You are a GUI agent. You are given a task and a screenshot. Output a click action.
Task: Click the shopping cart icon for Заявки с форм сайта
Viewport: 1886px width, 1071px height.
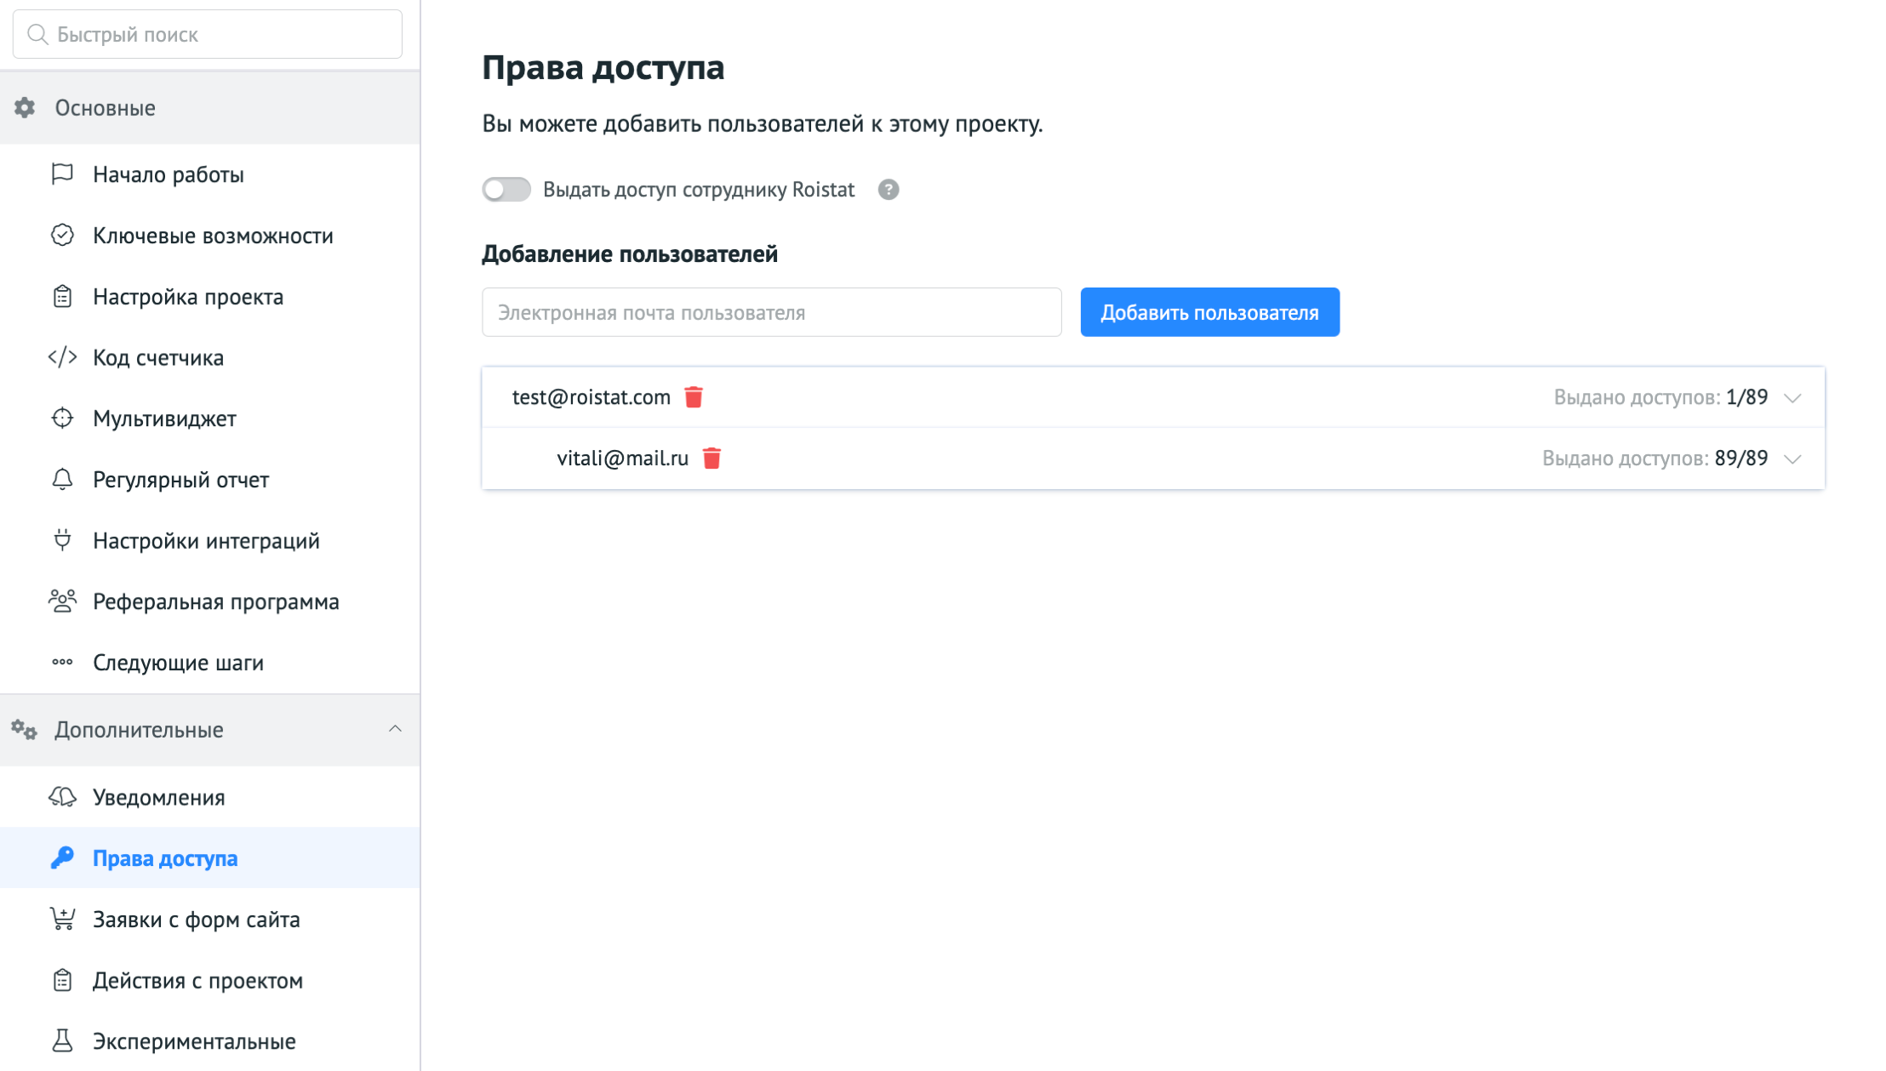click(x=62, y=920)
